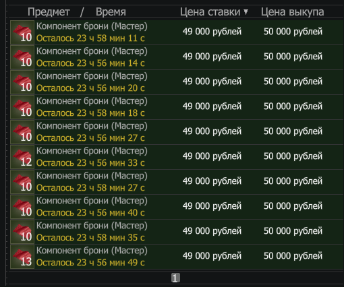Select item icon for lot ending 56 мин 14 с
The image size is (344, 287).
[22, 57]
